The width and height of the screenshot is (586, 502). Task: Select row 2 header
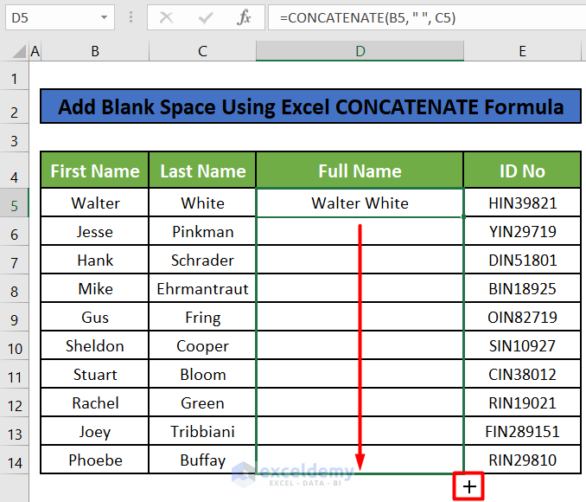click(14, 107)
